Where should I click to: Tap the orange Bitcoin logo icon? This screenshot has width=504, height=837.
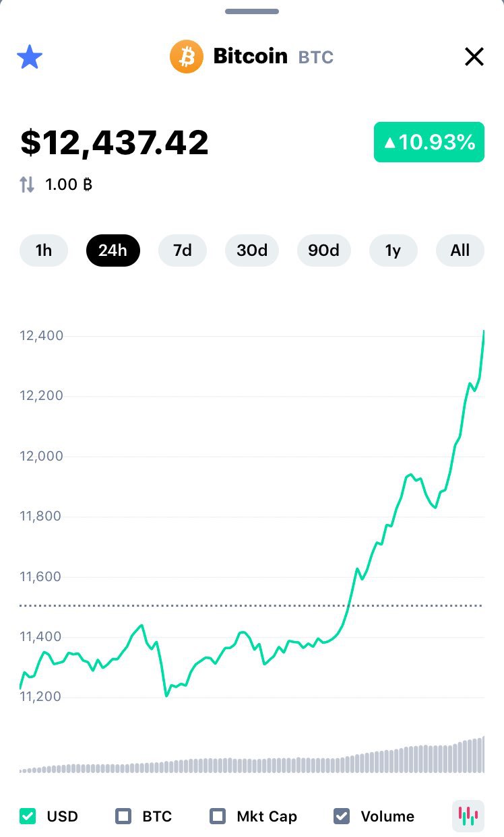pos(187,57)
